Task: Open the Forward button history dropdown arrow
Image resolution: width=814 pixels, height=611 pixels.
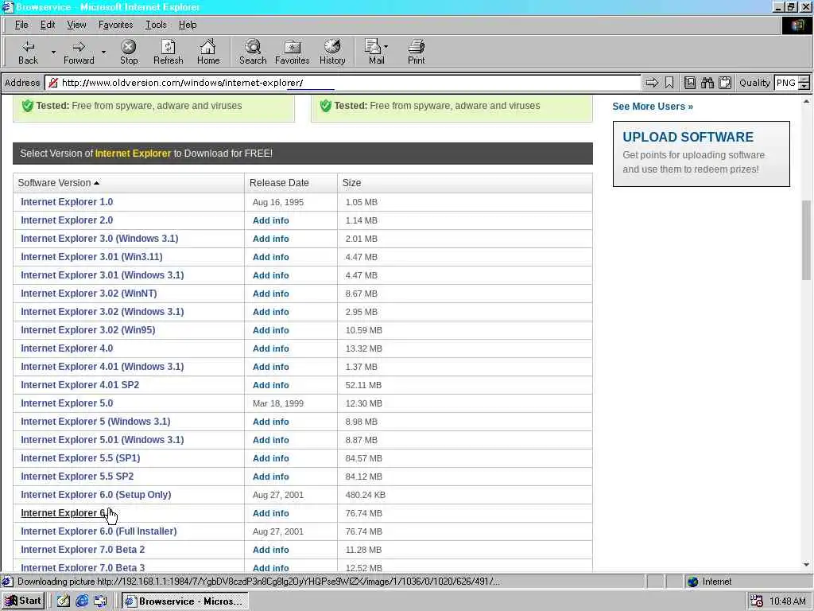Action: point(103,52)
